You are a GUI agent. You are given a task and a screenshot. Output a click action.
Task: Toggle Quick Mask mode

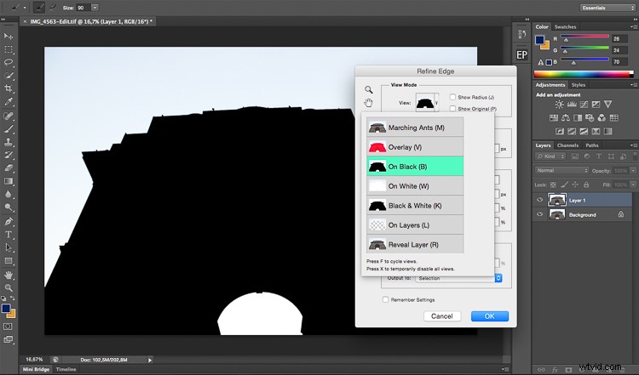pos(9,327)
